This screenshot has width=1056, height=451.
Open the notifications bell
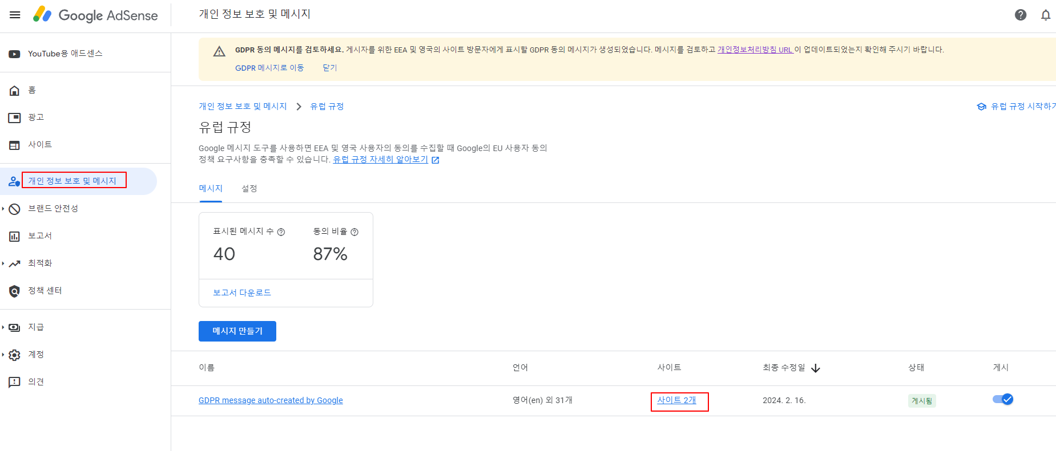click(x=1046, y=15)
